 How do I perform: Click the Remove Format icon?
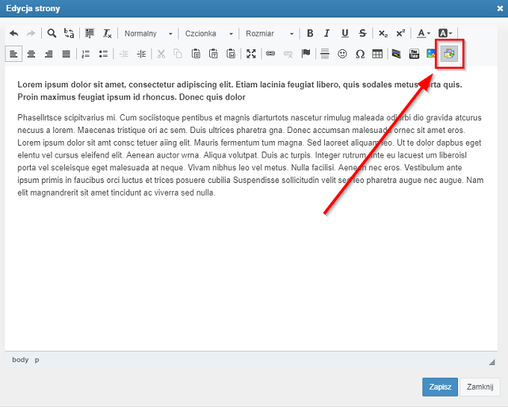pos(108,34)
